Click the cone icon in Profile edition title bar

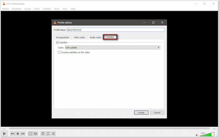pyautogui.click(x=55, y=23)
